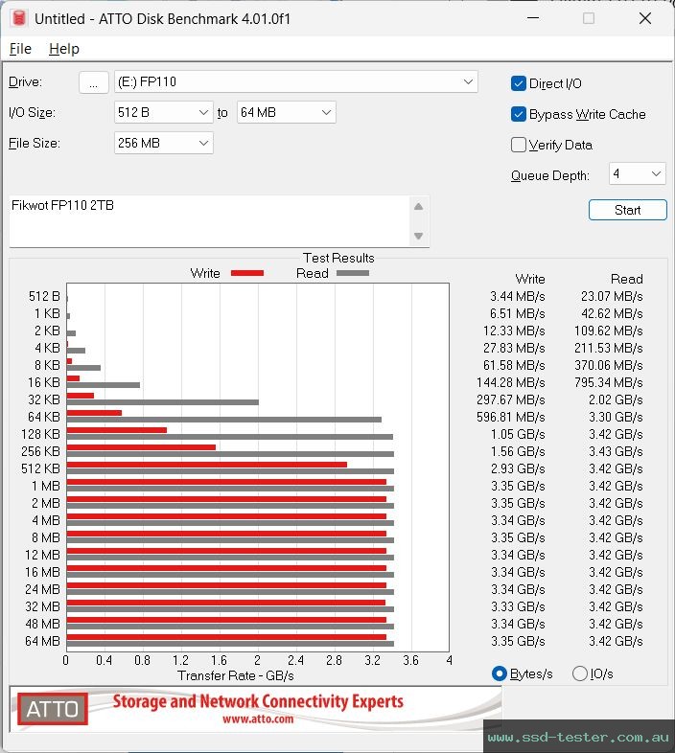The width and height of the screenshot is (675, 753).
Task: Click the description box scroll down arrow
Action: 418,236
